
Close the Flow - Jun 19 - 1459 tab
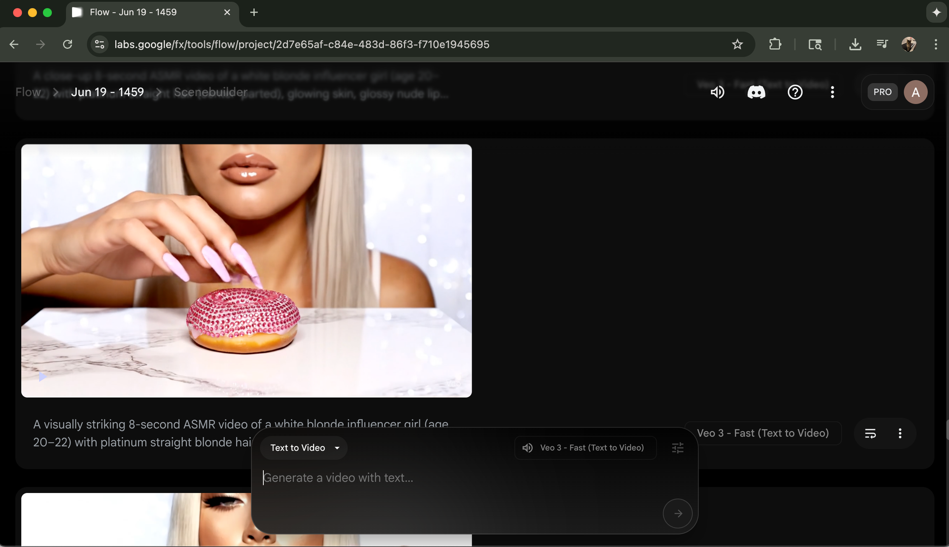tap(227, 12)
